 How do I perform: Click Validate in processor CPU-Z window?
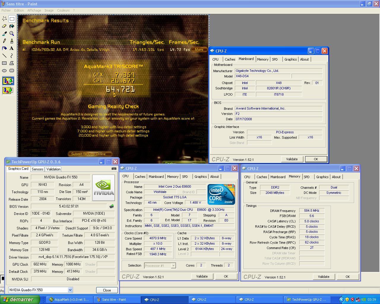pyautogui.click(x=202, y=276)
